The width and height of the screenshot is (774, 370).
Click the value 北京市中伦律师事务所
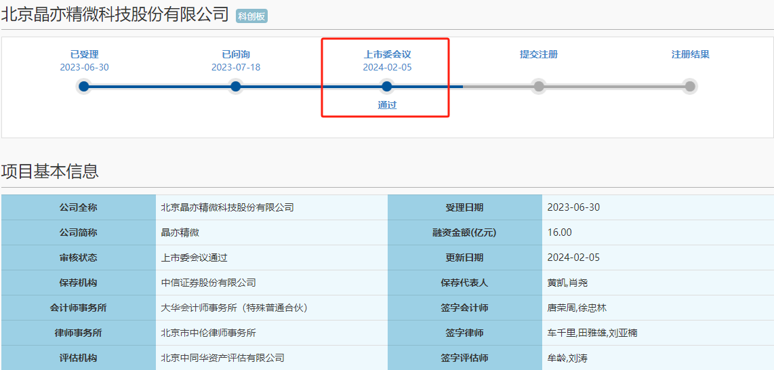pos(209,333)
